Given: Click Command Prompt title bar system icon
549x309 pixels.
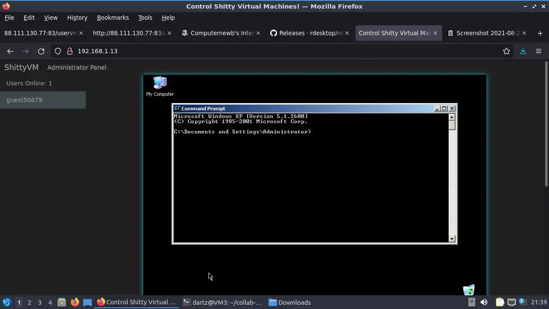Looking at the screenshot, I should point(177,109).
